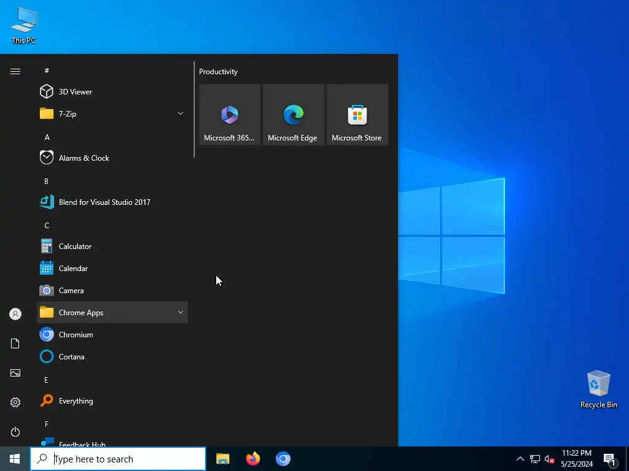629x471 pixels.
Task: Launch Alarms & Clock app
Action: point(112,158)
